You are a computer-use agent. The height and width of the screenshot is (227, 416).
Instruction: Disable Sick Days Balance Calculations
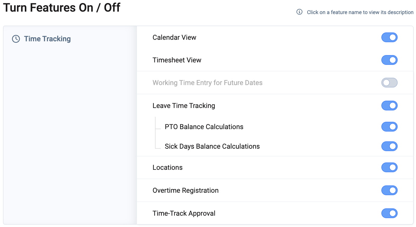pyautogui.click(x=389, y=146)
